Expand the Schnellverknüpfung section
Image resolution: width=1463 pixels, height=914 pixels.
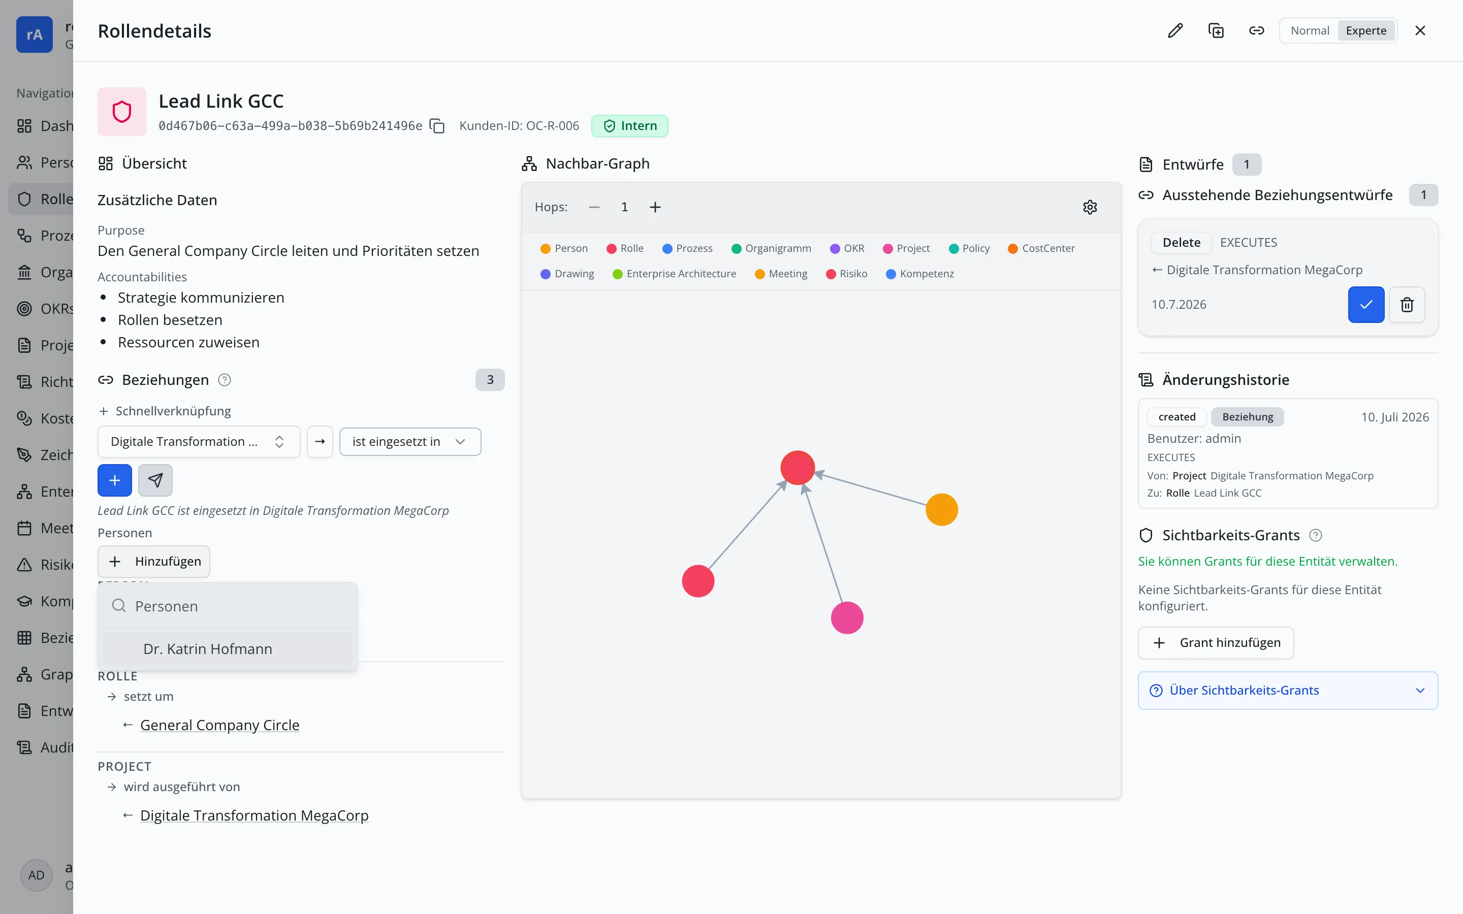165,412
